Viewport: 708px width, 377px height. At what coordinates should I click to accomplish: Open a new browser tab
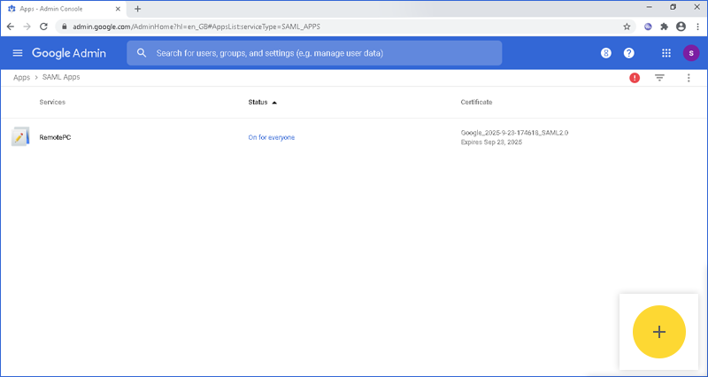[137, 8]
